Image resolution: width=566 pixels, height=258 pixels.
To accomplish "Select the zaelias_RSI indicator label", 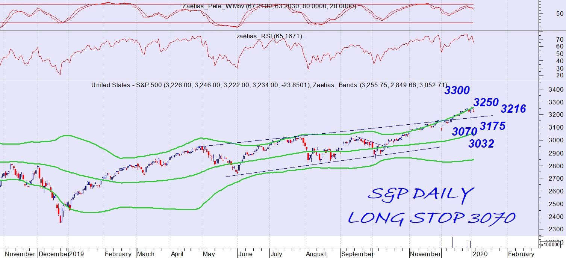I will [x=269, y=36].
